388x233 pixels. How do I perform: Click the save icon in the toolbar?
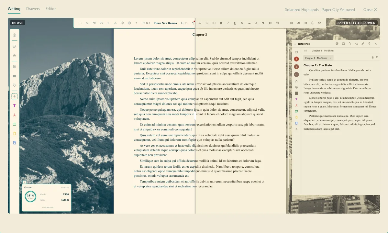click(x=94, y=23)
